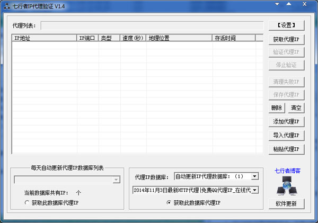Click the 删除 button
The height and width of the screenshot is (223, 318).
277,108
